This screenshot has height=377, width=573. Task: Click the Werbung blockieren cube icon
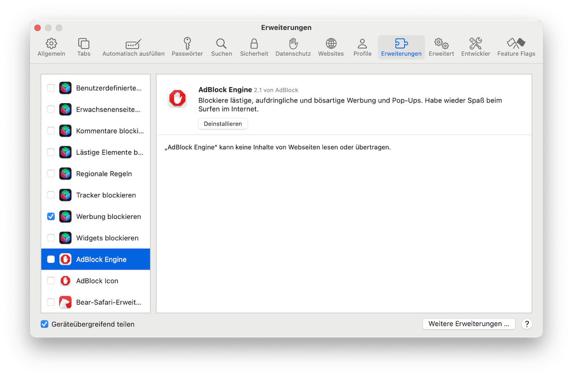tap(65, 217)
